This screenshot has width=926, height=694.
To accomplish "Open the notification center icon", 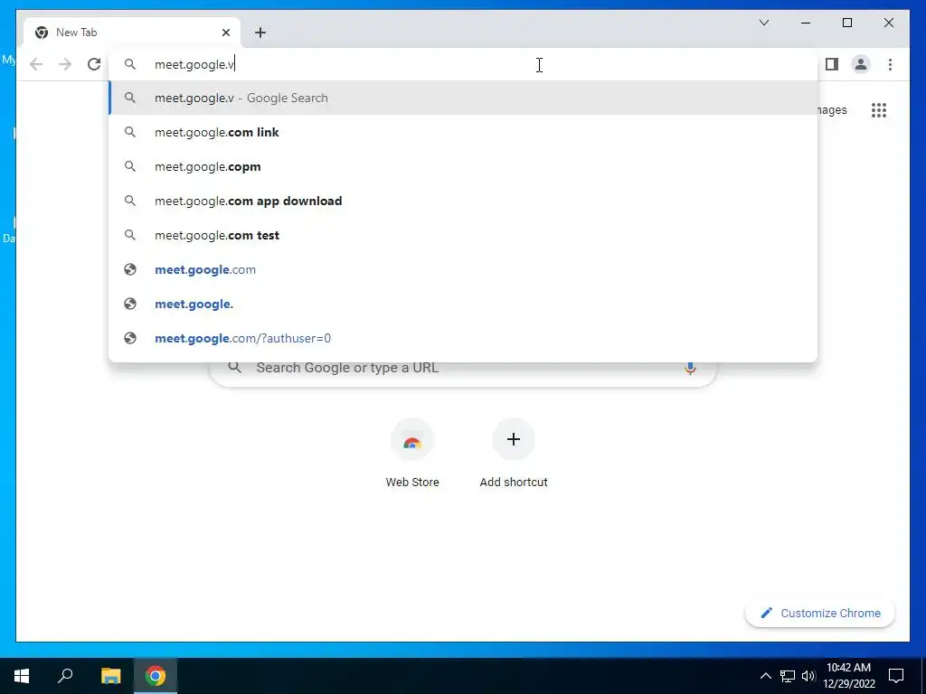I will click(896, 676).
